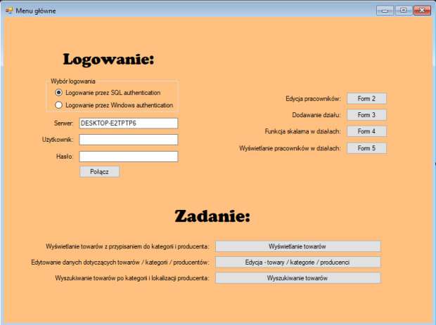Click label Wyszukiwanie towarów po kategorii i lokalizacji
This screenshot has height=325, width=436.
click(132, 278)
